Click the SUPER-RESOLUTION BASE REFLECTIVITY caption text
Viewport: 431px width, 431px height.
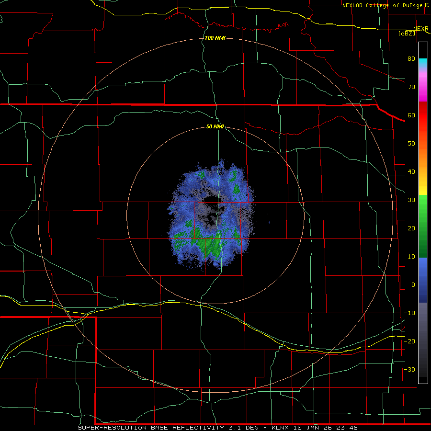(151, 428)
